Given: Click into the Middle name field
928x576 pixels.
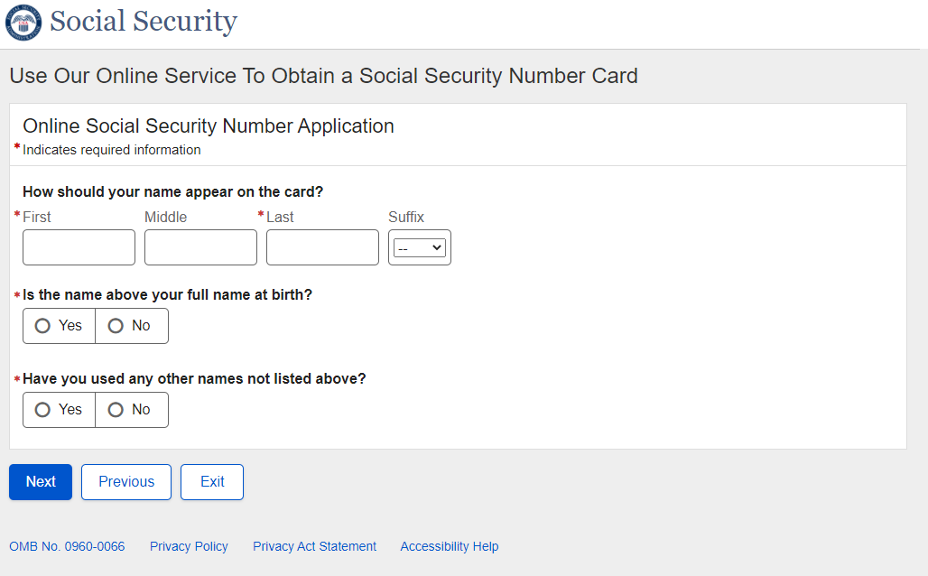Looking at the screenshot, I should pos(200,247).
